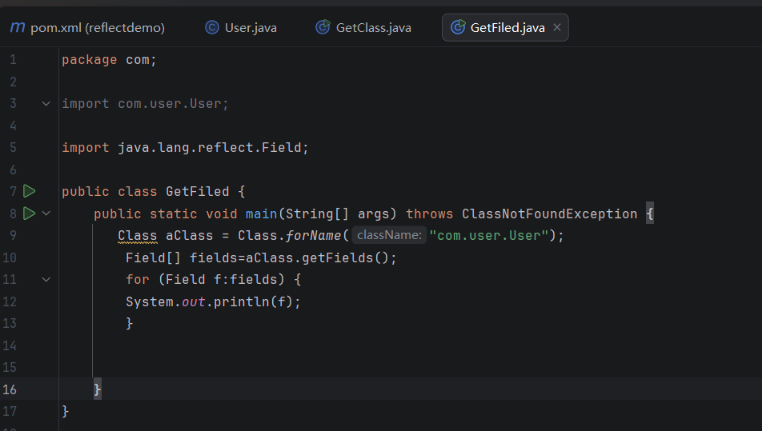Close the GetFiled.java tab

point(557,28)
